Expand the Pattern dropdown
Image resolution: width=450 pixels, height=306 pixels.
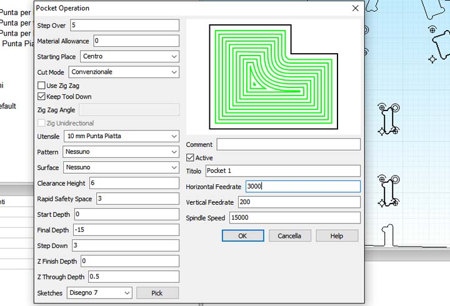coord(121,152)
